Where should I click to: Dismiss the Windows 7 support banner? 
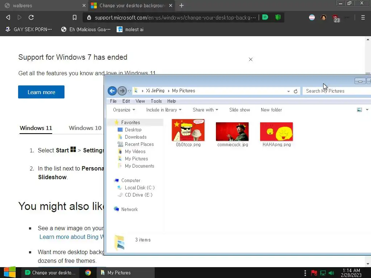click(x=251, y=59)
